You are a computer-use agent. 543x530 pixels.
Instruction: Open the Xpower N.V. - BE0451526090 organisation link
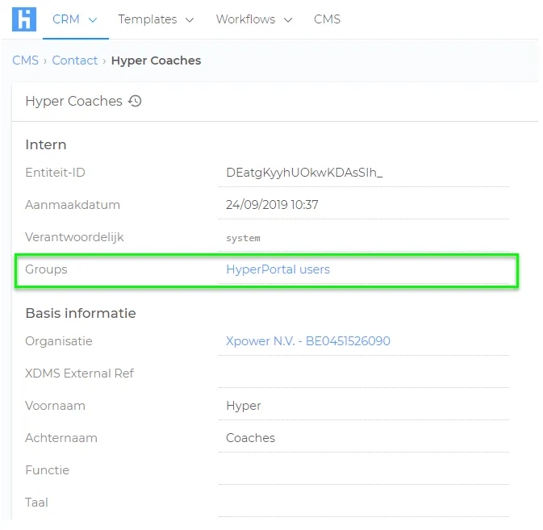coord(308,341)
